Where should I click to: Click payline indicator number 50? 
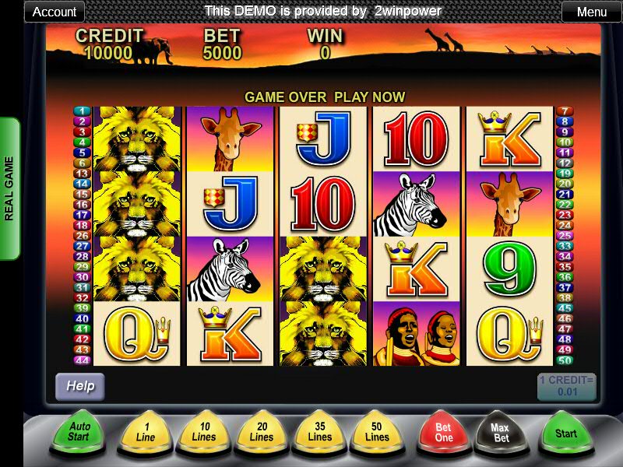click(x=565, y=360)
